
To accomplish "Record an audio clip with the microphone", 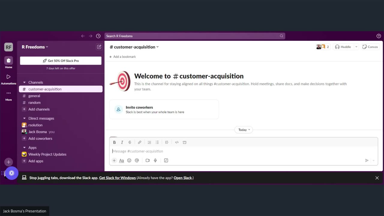I will (x=155, y=160).
